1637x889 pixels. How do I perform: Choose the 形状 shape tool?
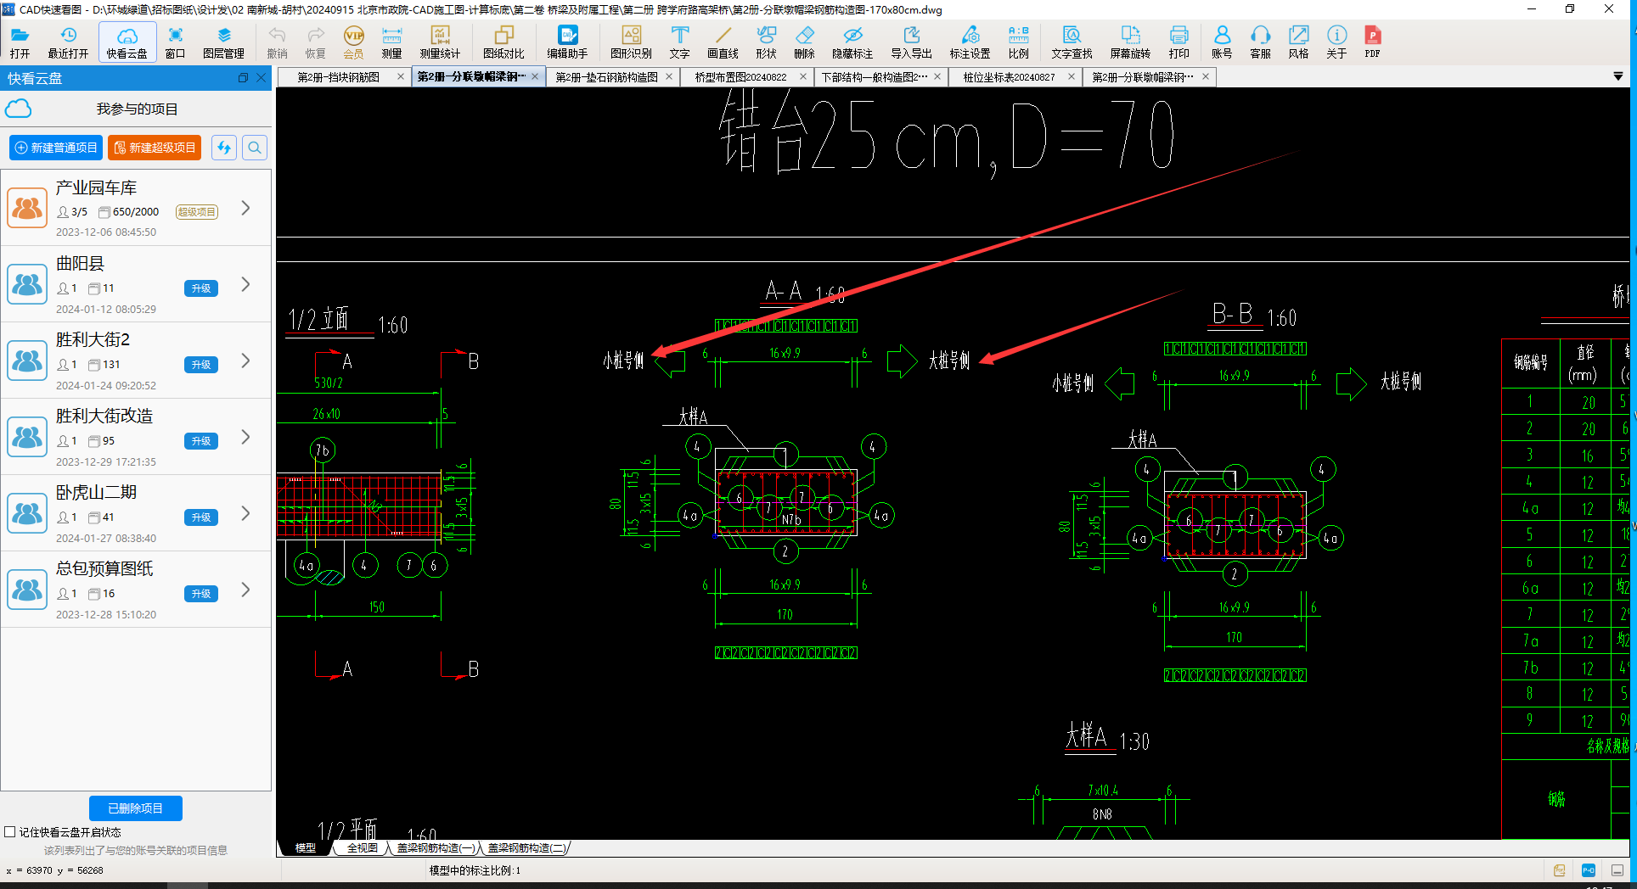click(x=766, y=42)
